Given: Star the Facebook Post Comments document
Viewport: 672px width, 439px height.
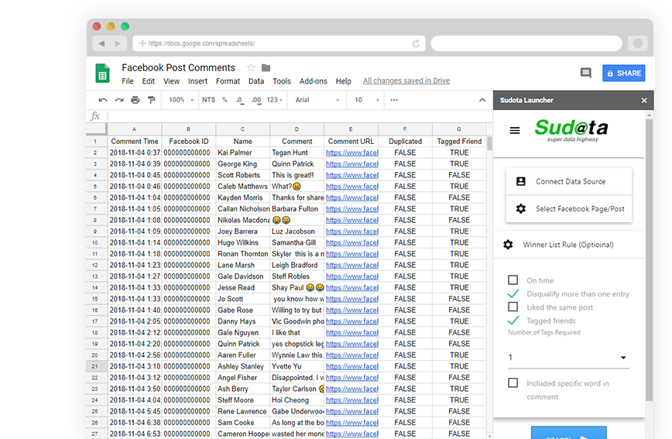Looking at the screenshot, I should (251, 67).
